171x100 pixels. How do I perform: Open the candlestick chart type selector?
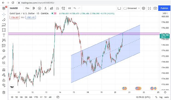pyautogui.click(x=34, y=8)
